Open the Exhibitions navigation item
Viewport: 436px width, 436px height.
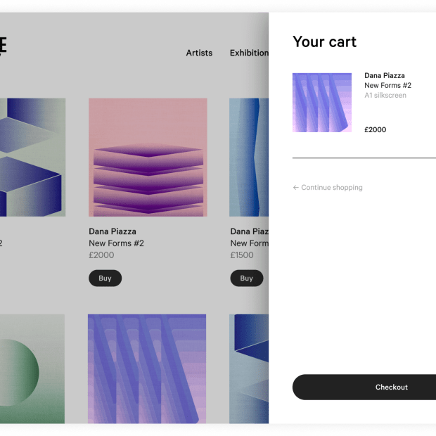click(x=249, y=53)
